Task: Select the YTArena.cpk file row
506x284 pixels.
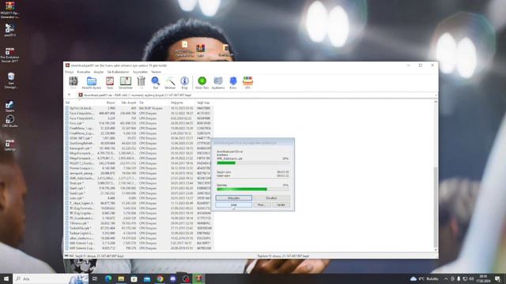Action: (139, 223)
